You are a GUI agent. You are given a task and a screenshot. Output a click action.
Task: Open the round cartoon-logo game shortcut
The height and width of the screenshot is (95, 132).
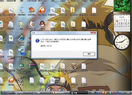pos(73,67)
